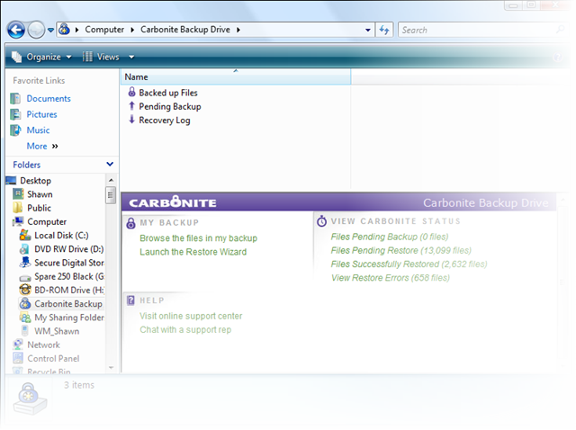Open Recovery Log item
The width and height of the screenshot is (576, 430).
(x=164, y=121)
